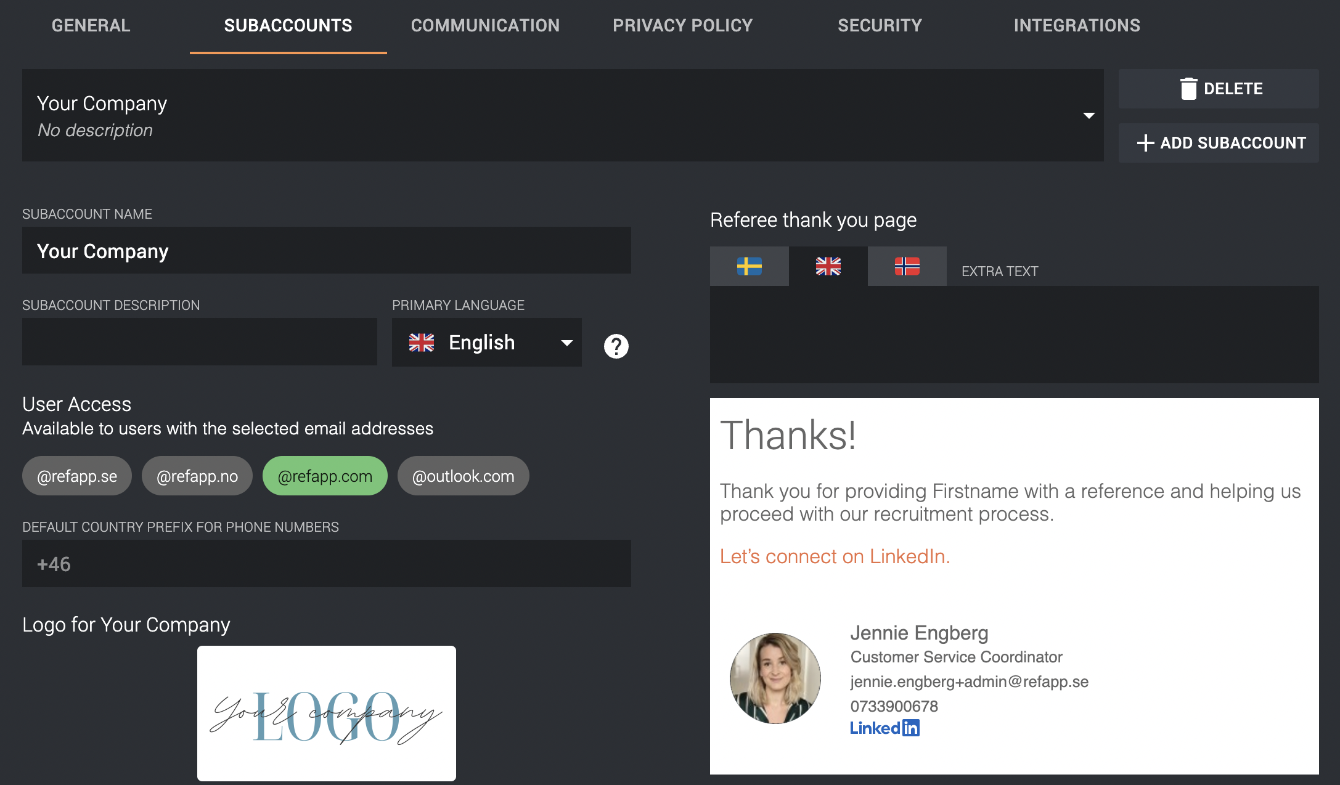Go to the Integrations tab
This screenshot has height=785, width=1340.
pos(1077,25)
